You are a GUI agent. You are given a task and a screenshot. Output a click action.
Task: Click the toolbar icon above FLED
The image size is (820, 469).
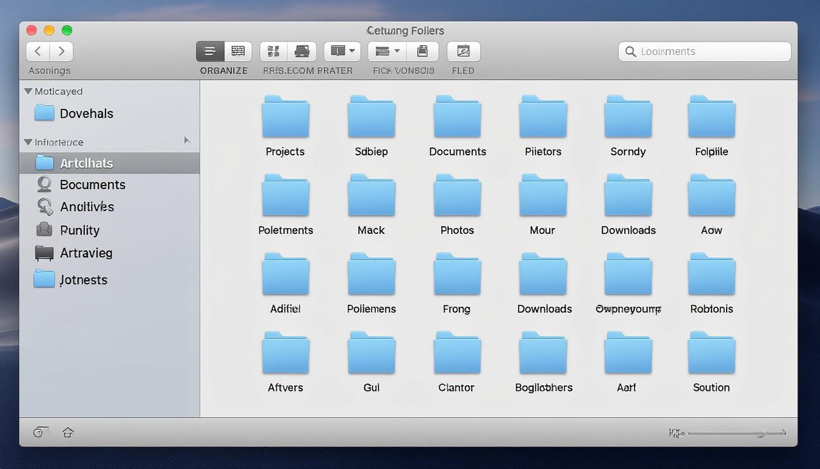[x=463, y=51]
